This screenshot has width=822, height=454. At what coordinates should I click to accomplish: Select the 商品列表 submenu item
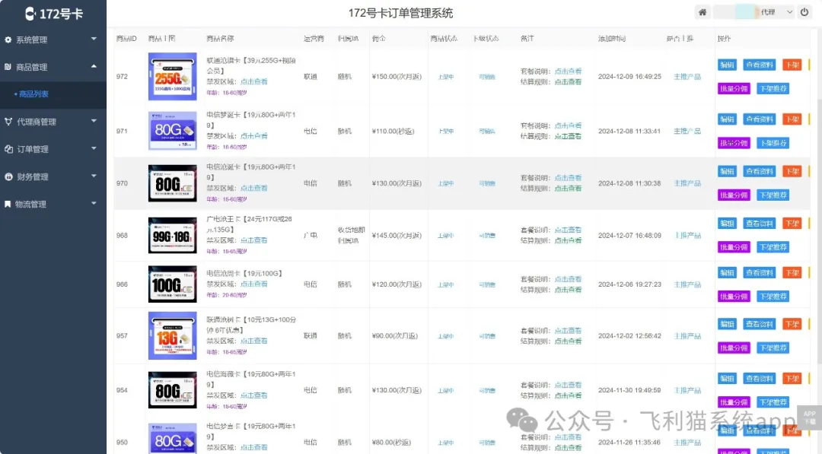33,94
